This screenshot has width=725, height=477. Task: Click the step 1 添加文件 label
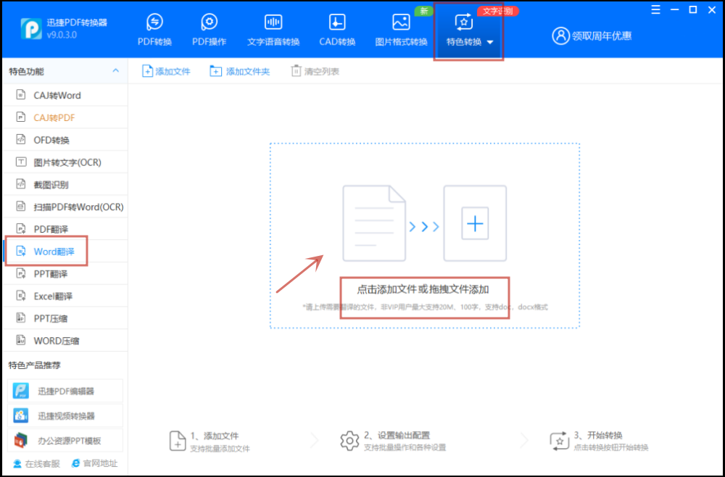click(215, 436)
